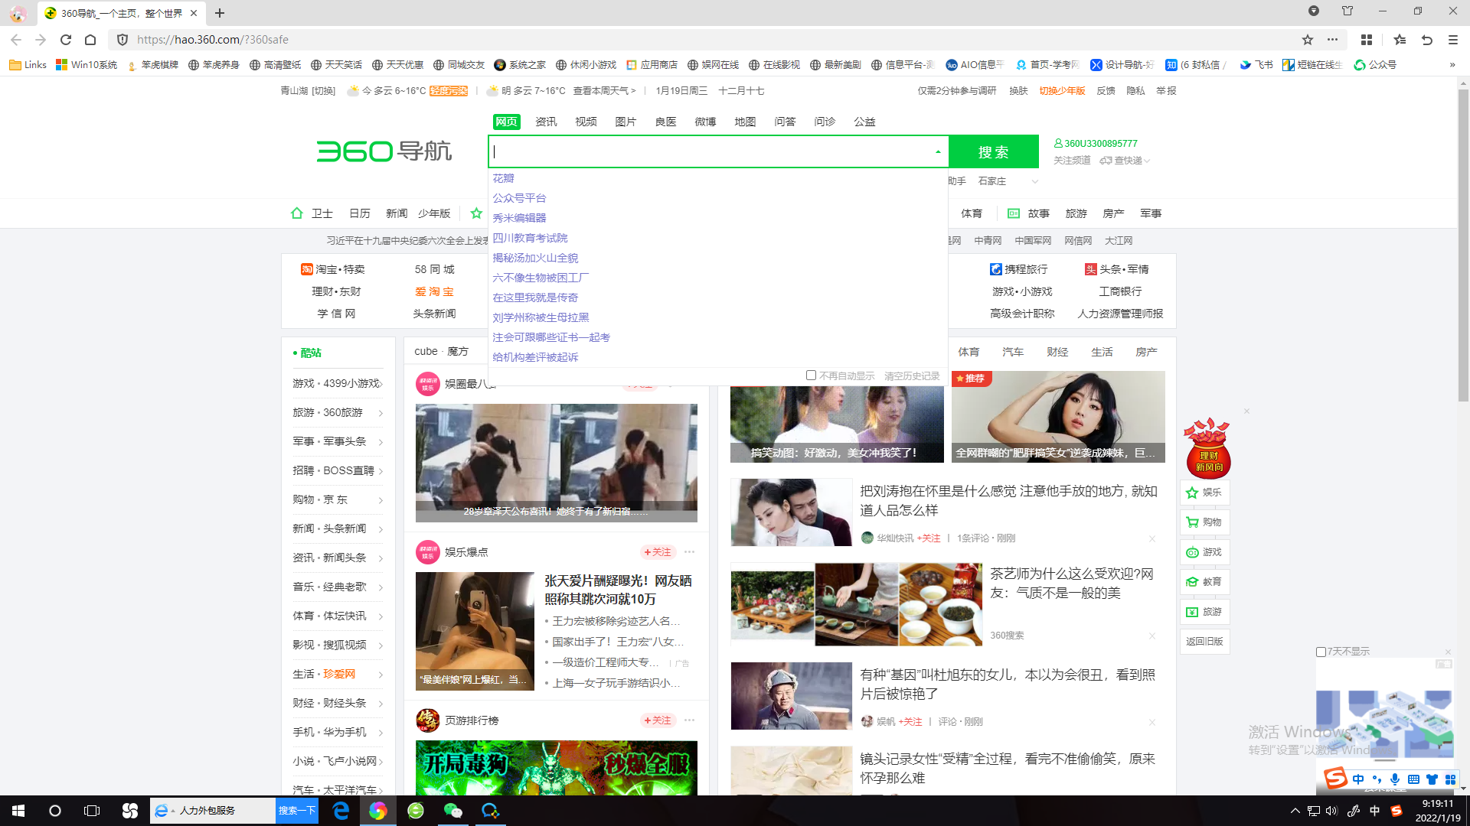
Task: Open the 娱乐爆点 more options dots
Action: (x=690, y=551)
